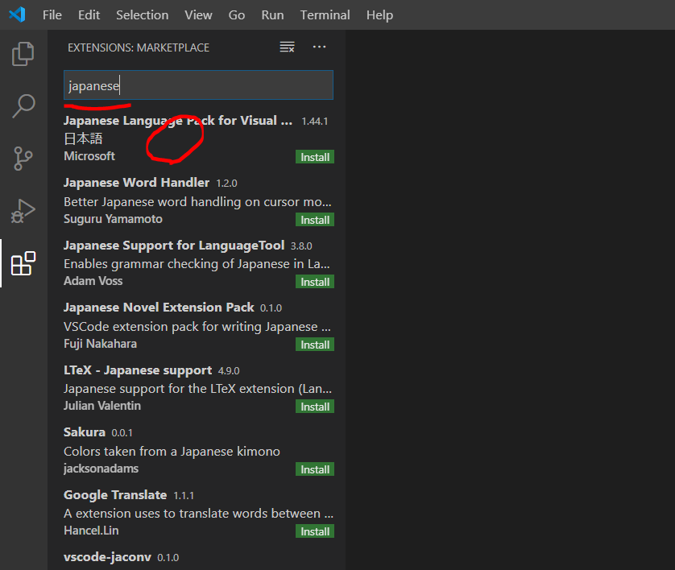Select the Google Translate extension title
The width and height of the screenshot is (675, 570).
[115, 494]
